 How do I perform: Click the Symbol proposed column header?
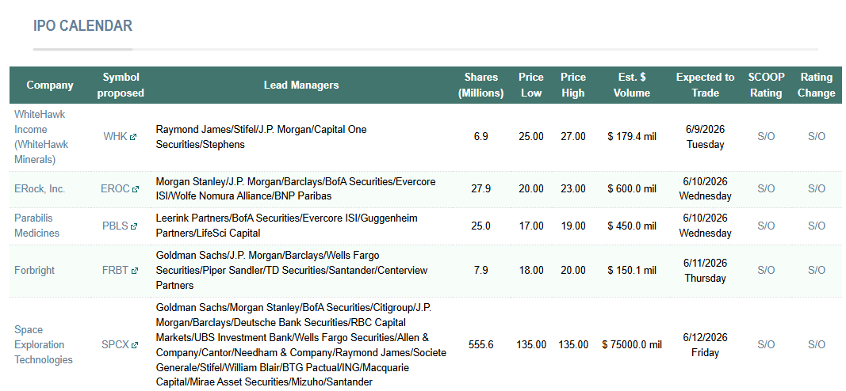click(121, 85)
